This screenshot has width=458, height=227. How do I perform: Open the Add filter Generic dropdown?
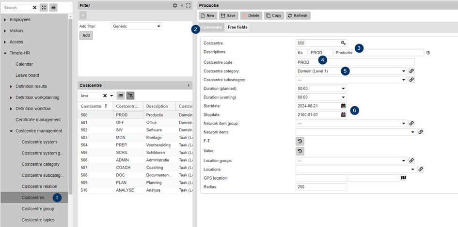coord(137,27)
